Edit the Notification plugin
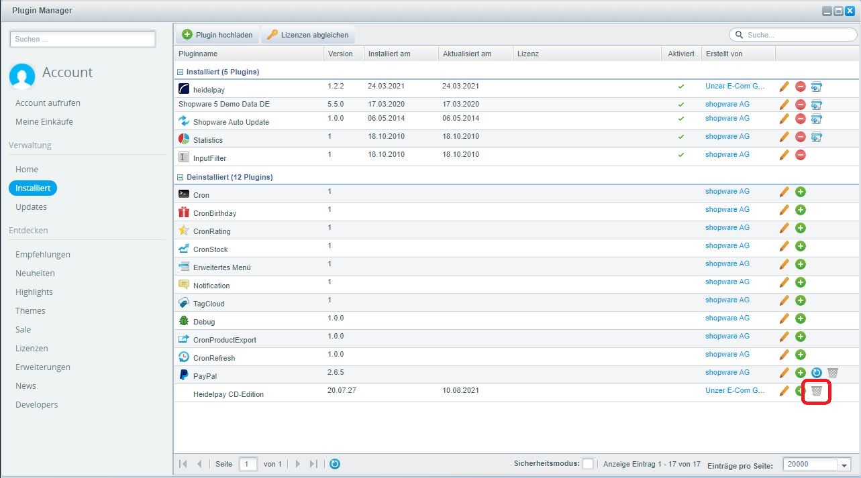Viewport: 861px width, 478px height. (x=784, y=282)
